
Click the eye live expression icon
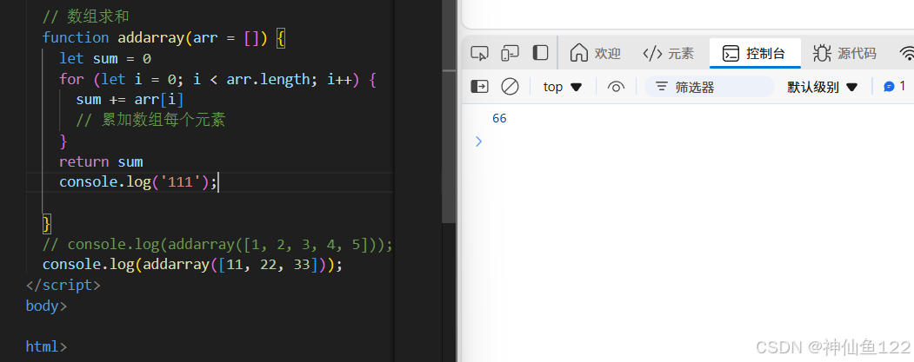pyautogui.click(x=616, y=87)
